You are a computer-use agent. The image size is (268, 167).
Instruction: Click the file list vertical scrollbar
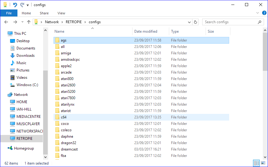point(265,92)
